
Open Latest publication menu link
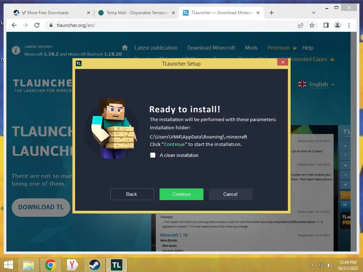[156, 48]
